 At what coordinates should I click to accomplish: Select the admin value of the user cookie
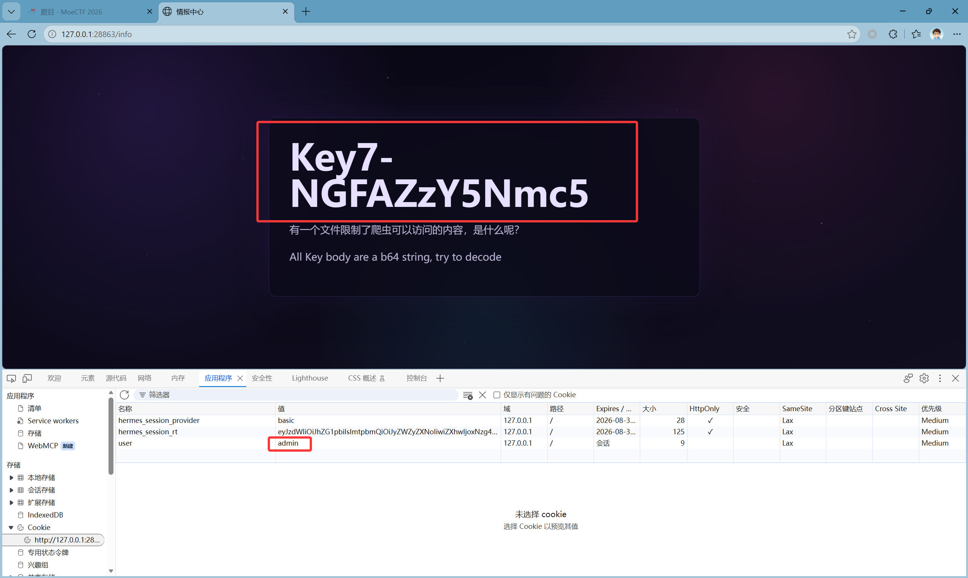(288, 443)
